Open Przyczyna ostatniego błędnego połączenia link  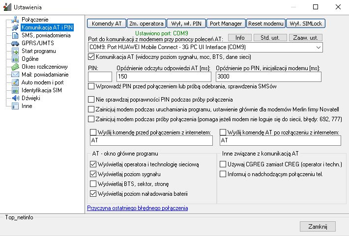(x=137, y=208)
